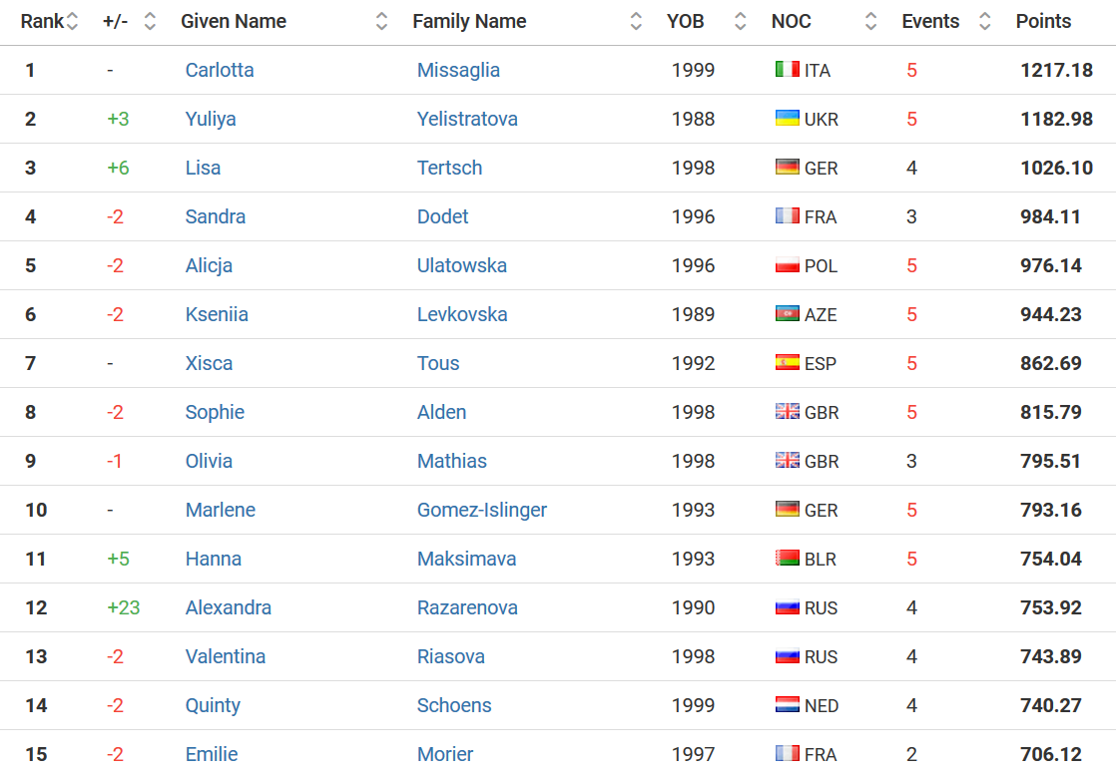Sort by Given Name column arrows
Screen dimensions: 1116x776
coord(381,21)
